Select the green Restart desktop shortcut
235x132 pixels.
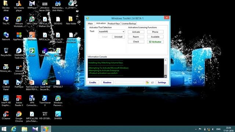coord(32,52)
